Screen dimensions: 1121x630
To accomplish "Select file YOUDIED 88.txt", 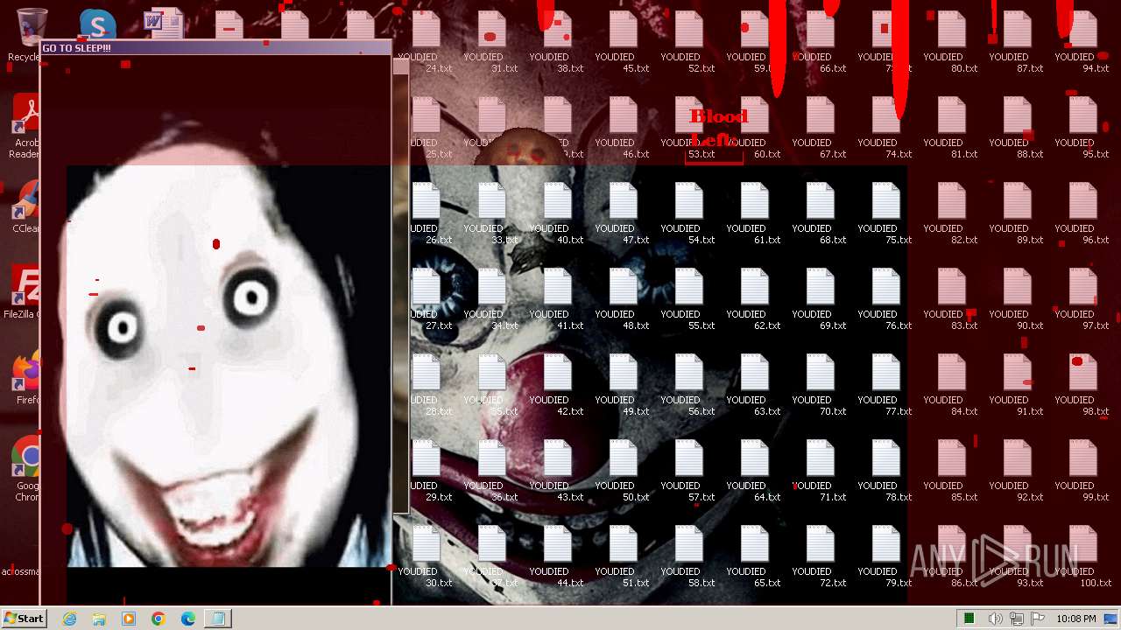I will pos(1017,128).
